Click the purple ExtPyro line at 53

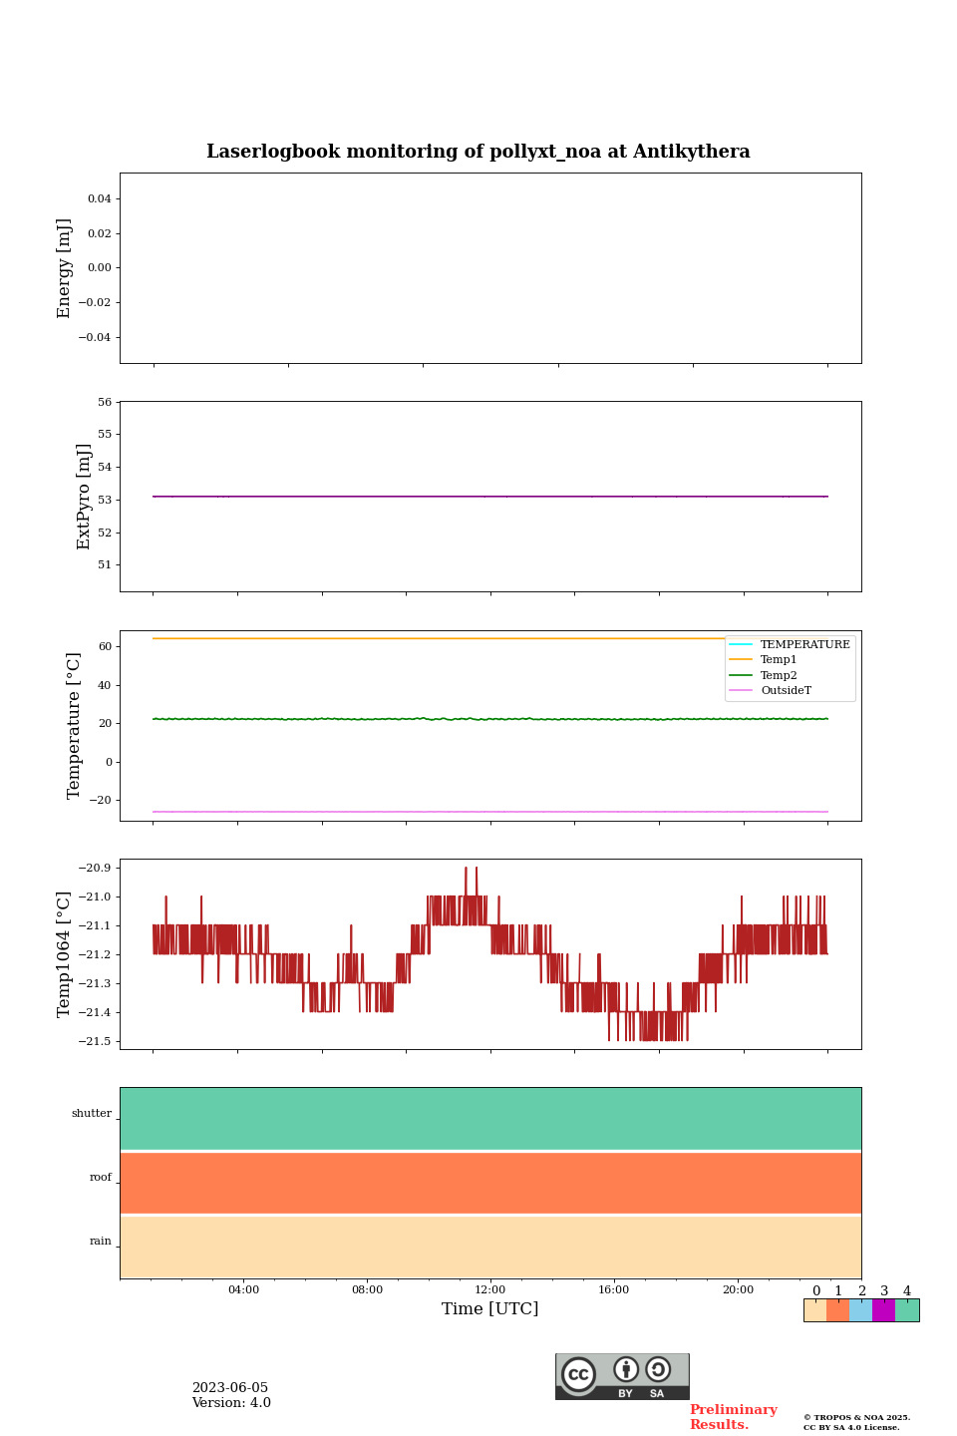click(x=490, y=497)
